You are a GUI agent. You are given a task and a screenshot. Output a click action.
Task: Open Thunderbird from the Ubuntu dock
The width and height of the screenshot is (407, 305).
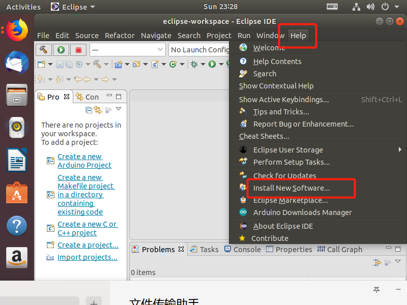(x=17, y=62)
